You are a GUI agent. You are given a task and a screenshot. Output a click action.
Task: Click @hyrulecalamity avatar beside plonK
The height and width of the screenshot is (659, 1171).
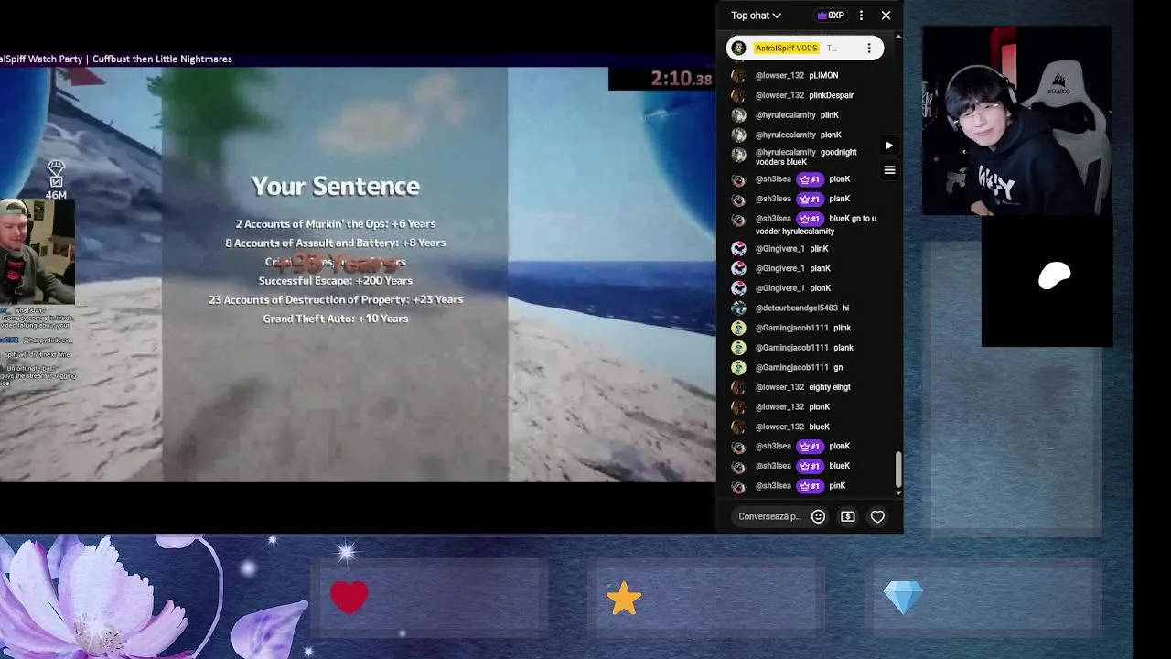[738, 135]
